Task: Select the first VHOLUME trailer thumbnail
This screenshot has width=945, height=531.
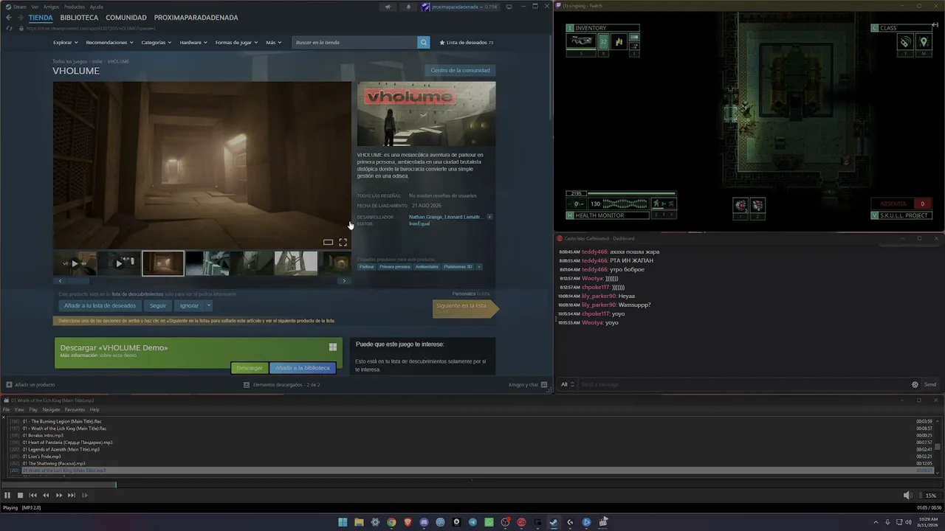Action: point(75,263)
